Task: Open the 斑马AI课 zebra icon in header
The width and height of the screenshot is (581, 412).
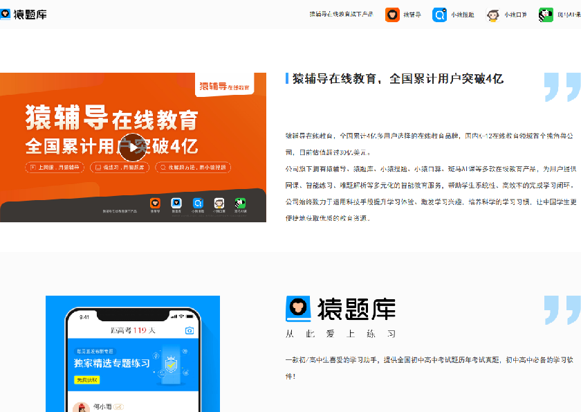Action: [x=546, y=15]
